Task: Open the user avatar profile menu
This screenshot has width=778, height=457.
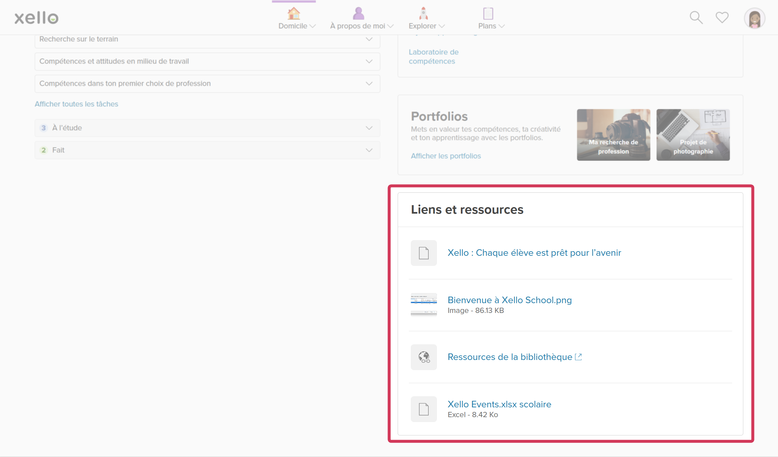Action: (x=754, y=18)
